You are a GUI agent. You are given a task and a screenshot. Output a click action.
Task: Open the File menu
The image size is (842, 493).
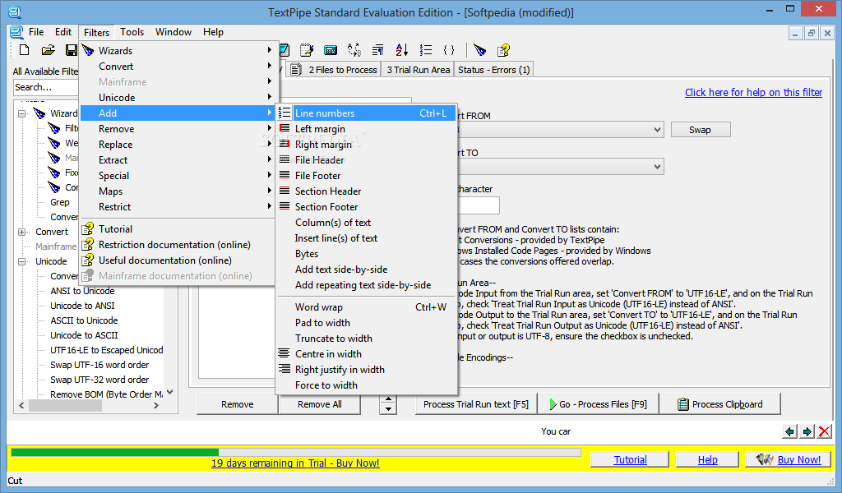(x=36, y=32)
